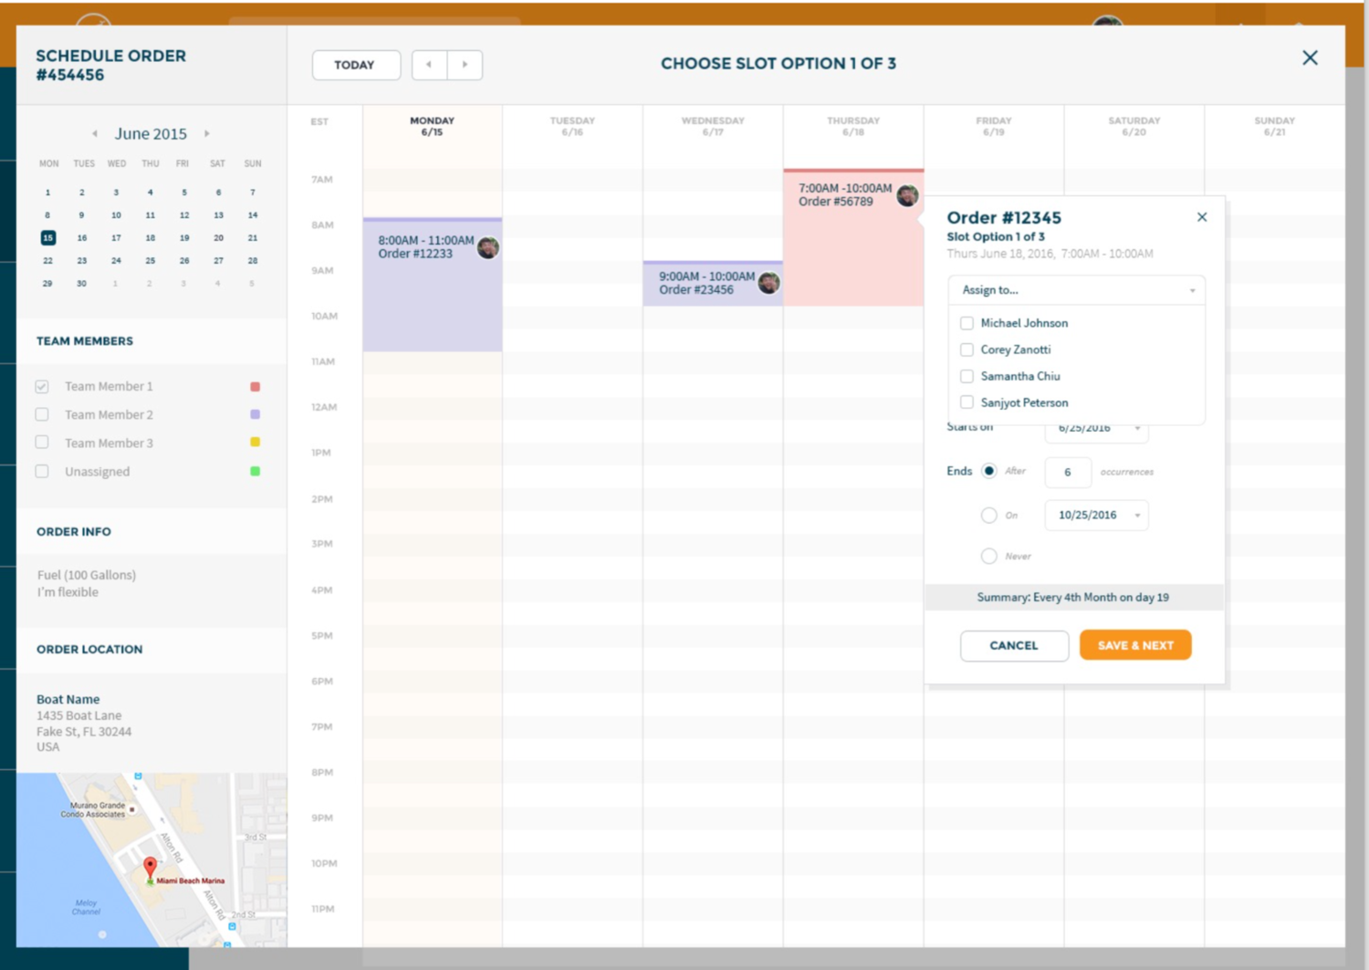
Task: Toggle Team Member 3 checkbox
Action: (42, 443)
